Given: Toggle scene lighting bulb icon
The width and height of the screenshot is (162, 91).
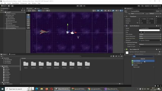Looking at the screenshot, I should coord(102,11).
